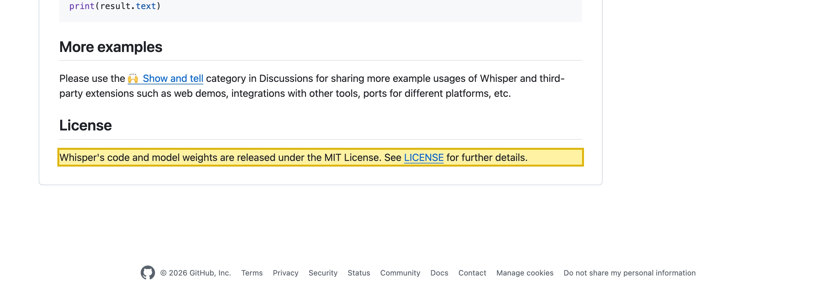Viewport: 836px width, 306px height.
Task: Go to Terms in the footer
Action: tap(252, 273)
